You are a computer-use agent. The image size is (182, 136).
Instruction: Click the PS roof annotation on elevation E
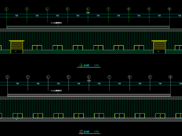point(56,91)
